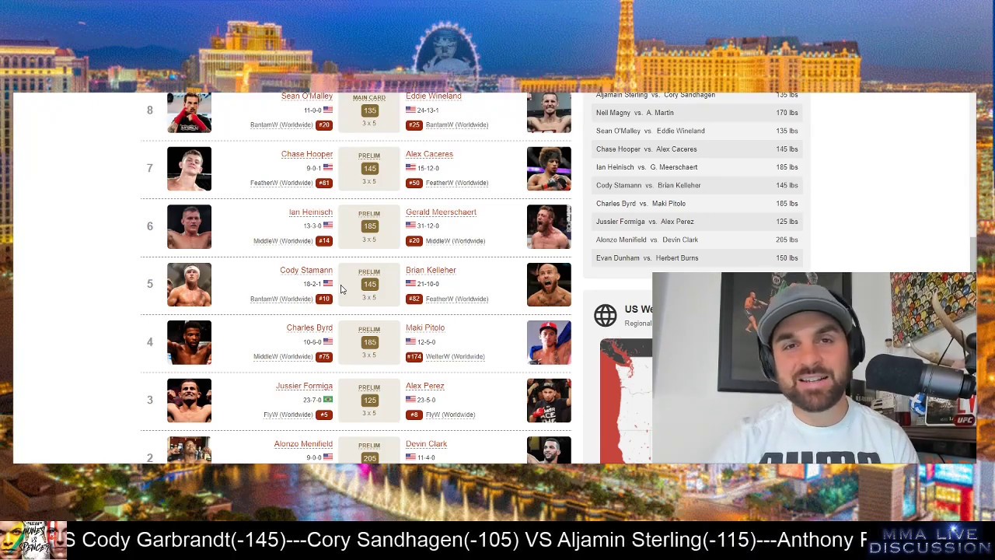
Task: Click Alex Perez's photo
Action: pos(549,401)
